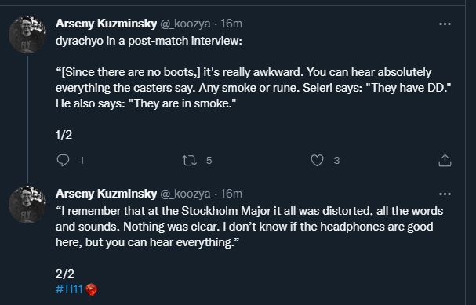Open the tweet quoting Seleri about DD
The width and height of the screenshot is (476, 305).
pyautogui.click(x=253, y=88)
